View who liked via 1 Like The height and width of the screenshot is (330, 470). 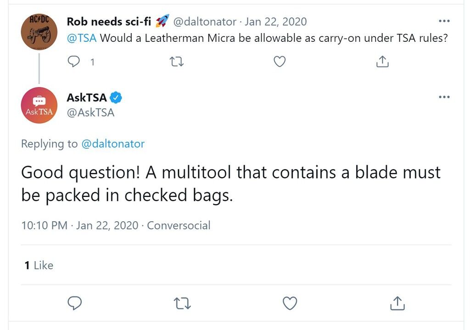pyautogui.click(x=39, y=265)
